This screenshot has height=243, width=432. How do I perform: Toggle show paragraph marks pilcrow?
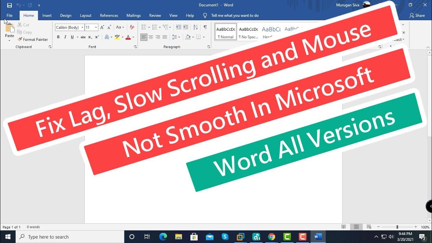[205, 27]
